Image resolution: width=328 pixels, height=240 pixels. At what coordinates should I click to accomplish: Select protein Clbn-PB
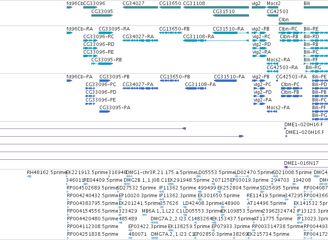pos(292,96)
